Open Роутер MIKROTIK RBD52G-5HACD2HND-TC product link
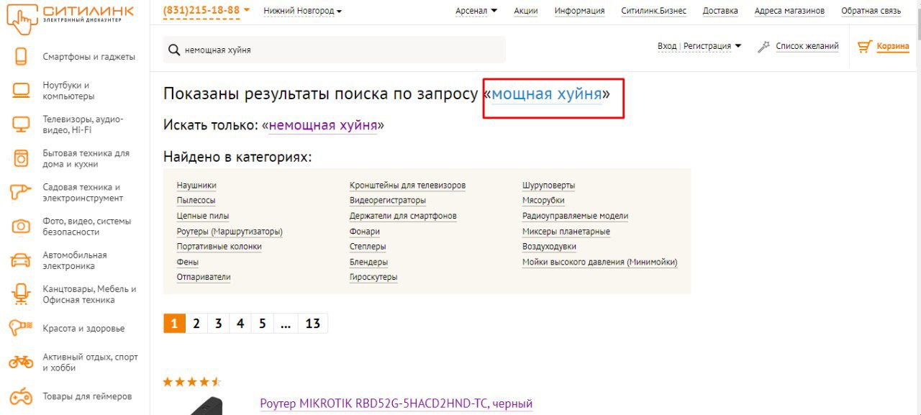 coord(396,403)
